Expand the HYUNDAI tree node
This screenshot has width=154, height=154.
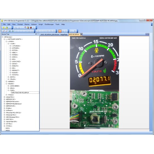(10, 46)
